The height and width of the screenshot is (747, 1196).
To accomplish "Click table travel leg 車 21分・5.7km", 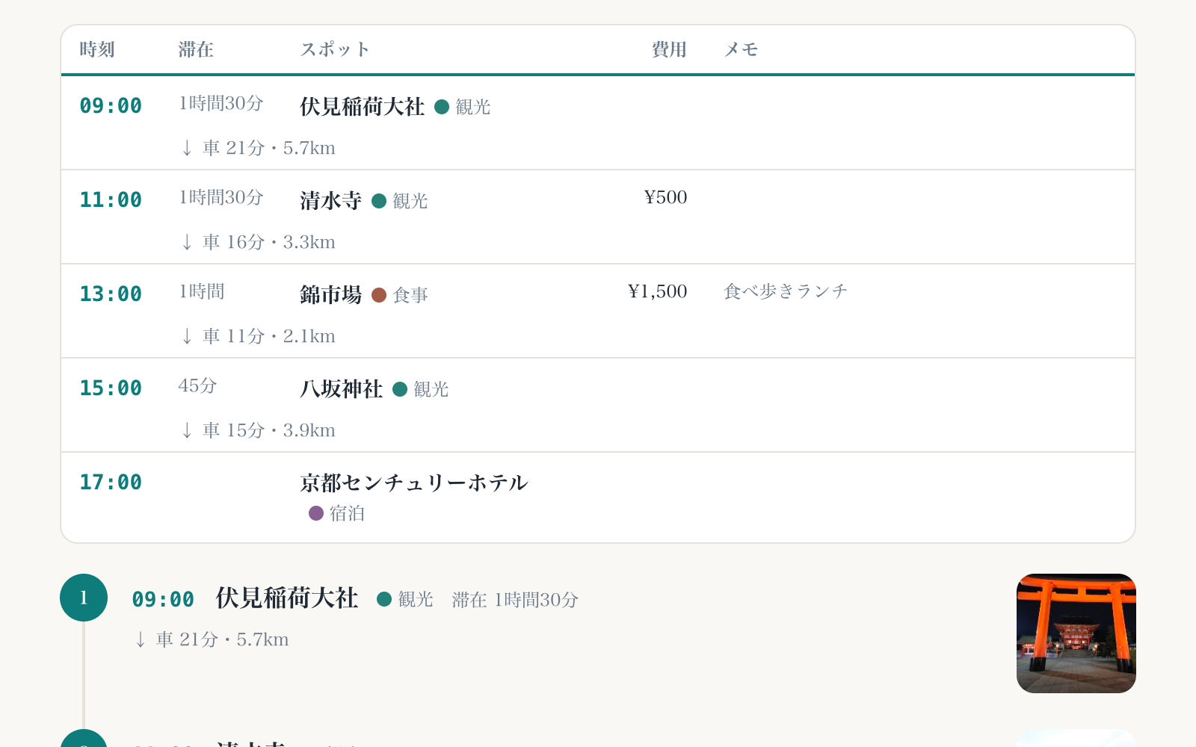I will [259, 148].
